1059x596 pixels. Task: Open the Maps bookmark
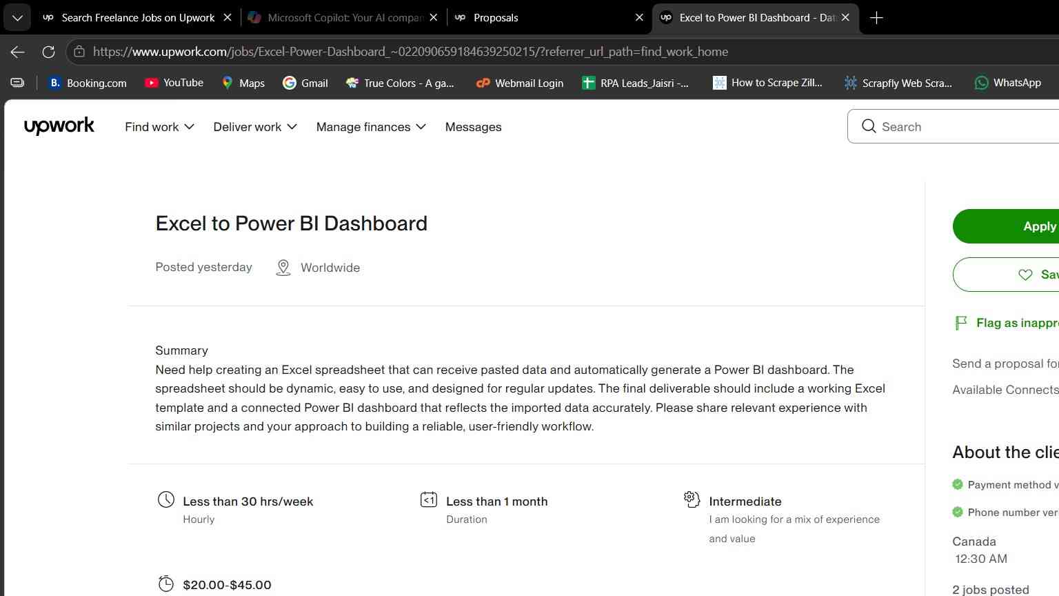click(243, 83)
